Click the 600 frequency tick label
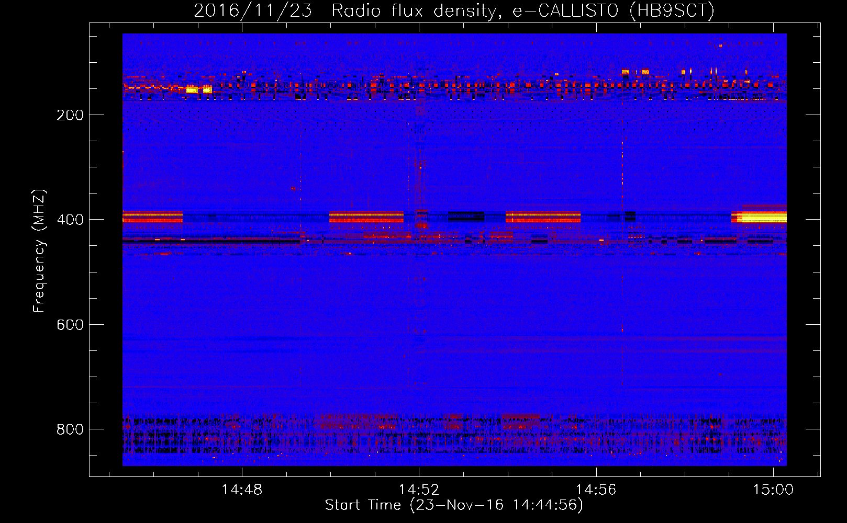Screen dimensions: 847x523 coord(70,325)
